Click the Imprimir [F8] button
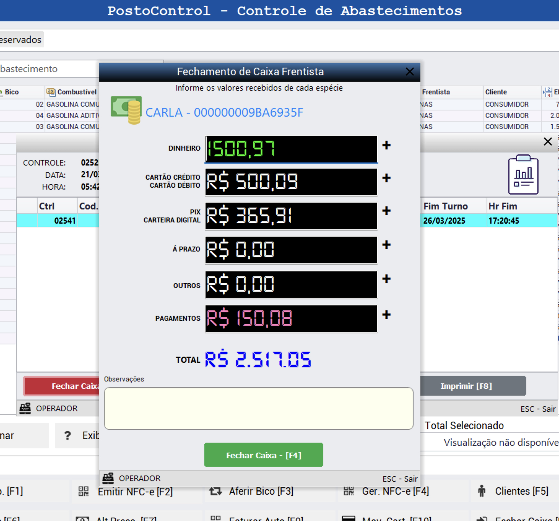This screenshot has height=521, width=559. (473, 386)
